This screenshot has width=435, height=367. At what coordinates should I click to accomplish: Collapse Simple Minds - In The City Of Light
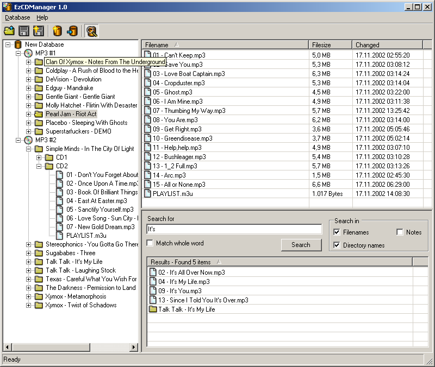29,149
